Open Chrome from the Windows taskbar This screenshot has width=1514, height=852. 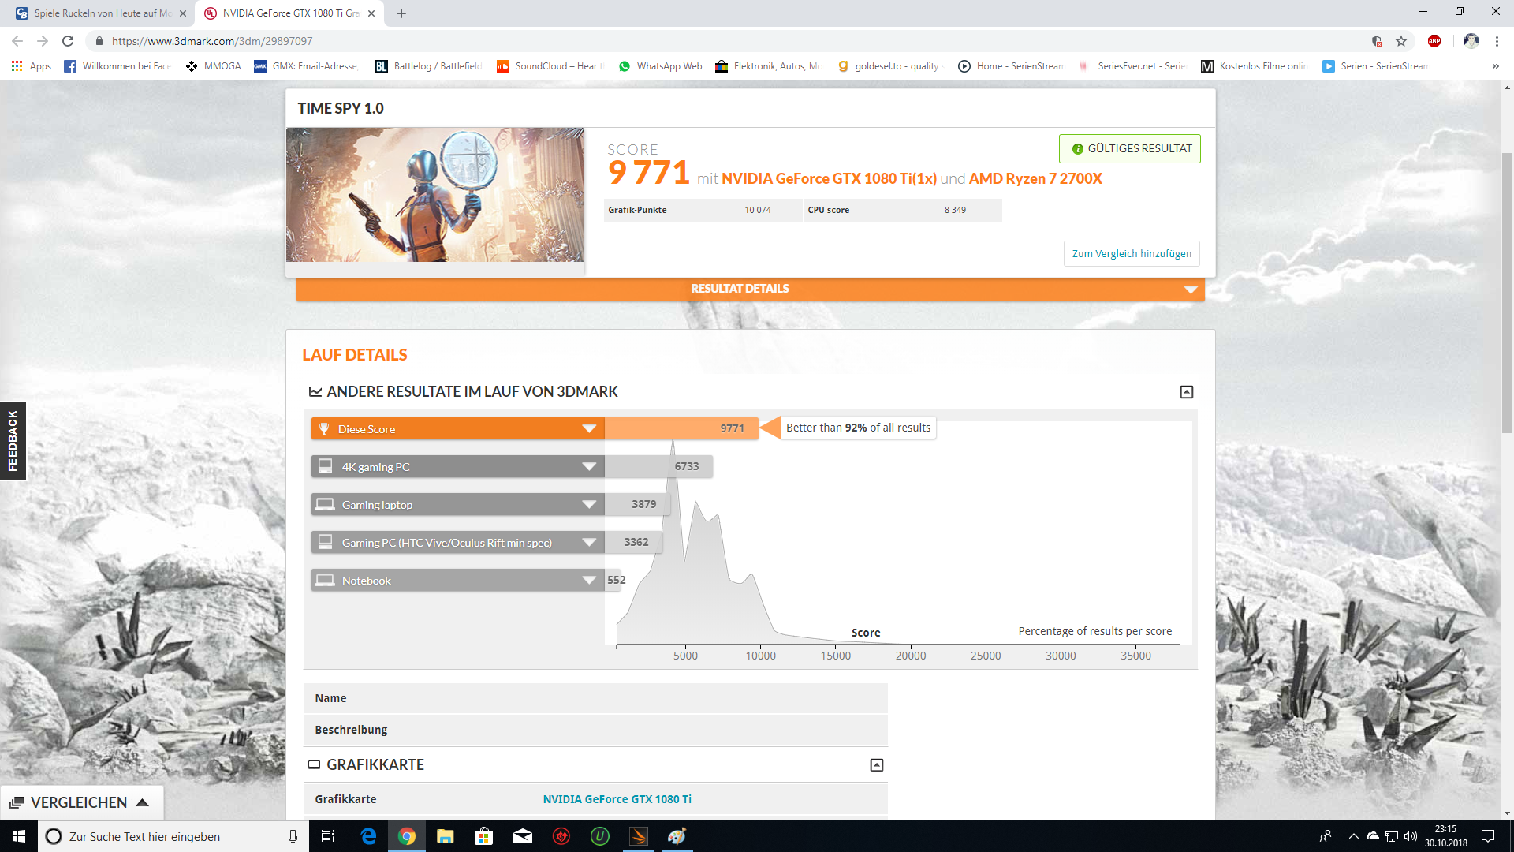point(406,836)
